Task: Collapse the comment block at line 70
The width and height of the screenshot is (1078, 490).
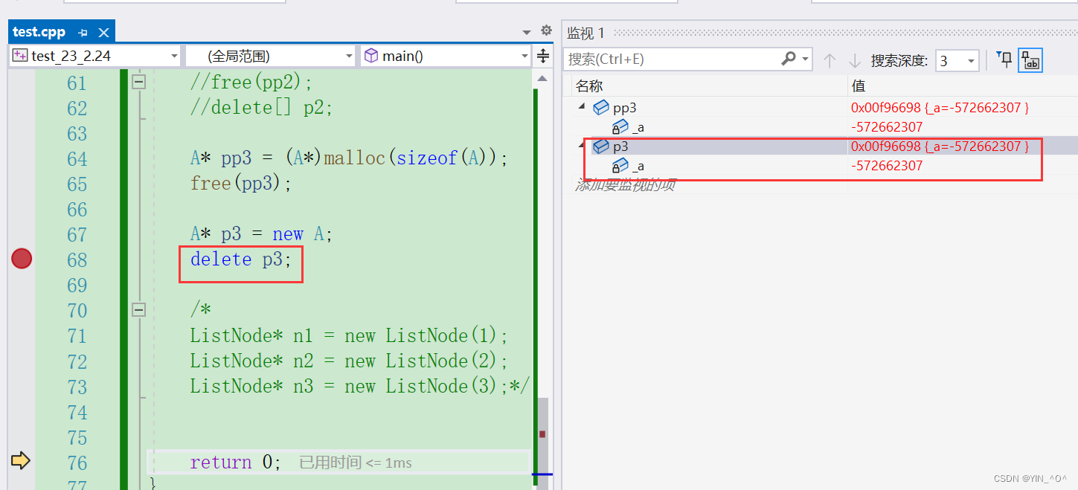Action: (x=138, y=309)
